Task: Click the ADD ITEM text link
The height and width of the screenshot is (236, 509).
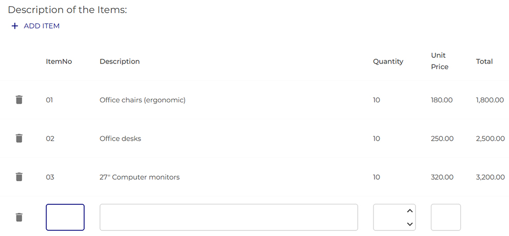Action: [x=42, y=26]
